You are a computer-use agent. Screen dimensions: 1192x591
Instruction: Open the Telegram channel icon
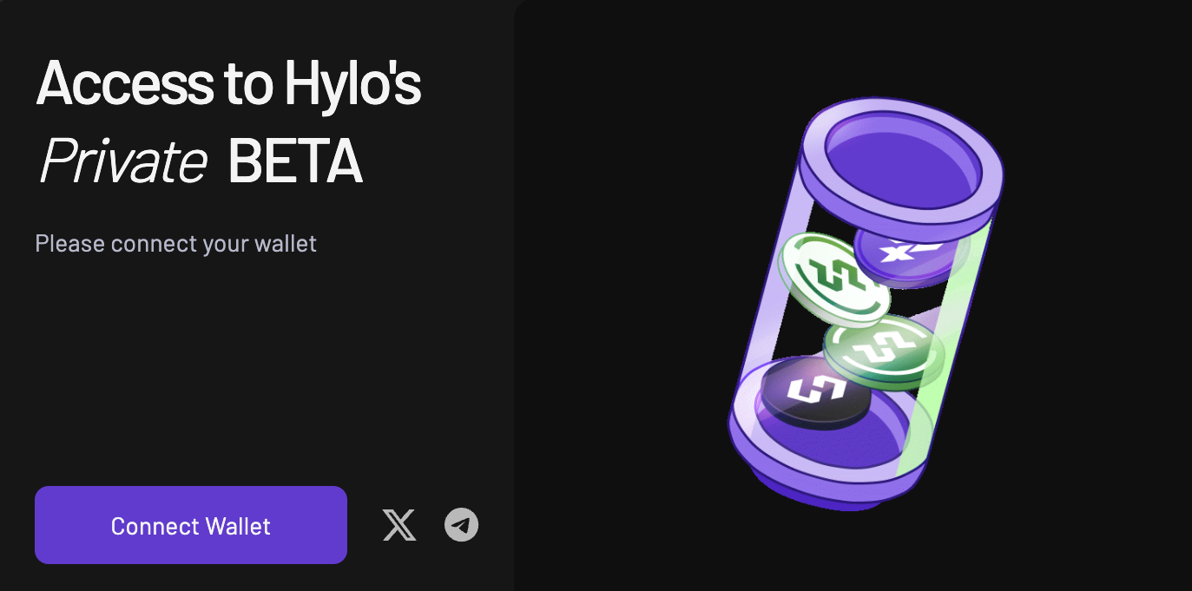[461, 525]
